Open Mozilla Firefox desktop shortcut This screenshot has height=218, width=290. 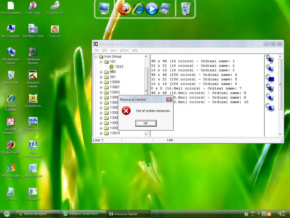pos(11,147)
